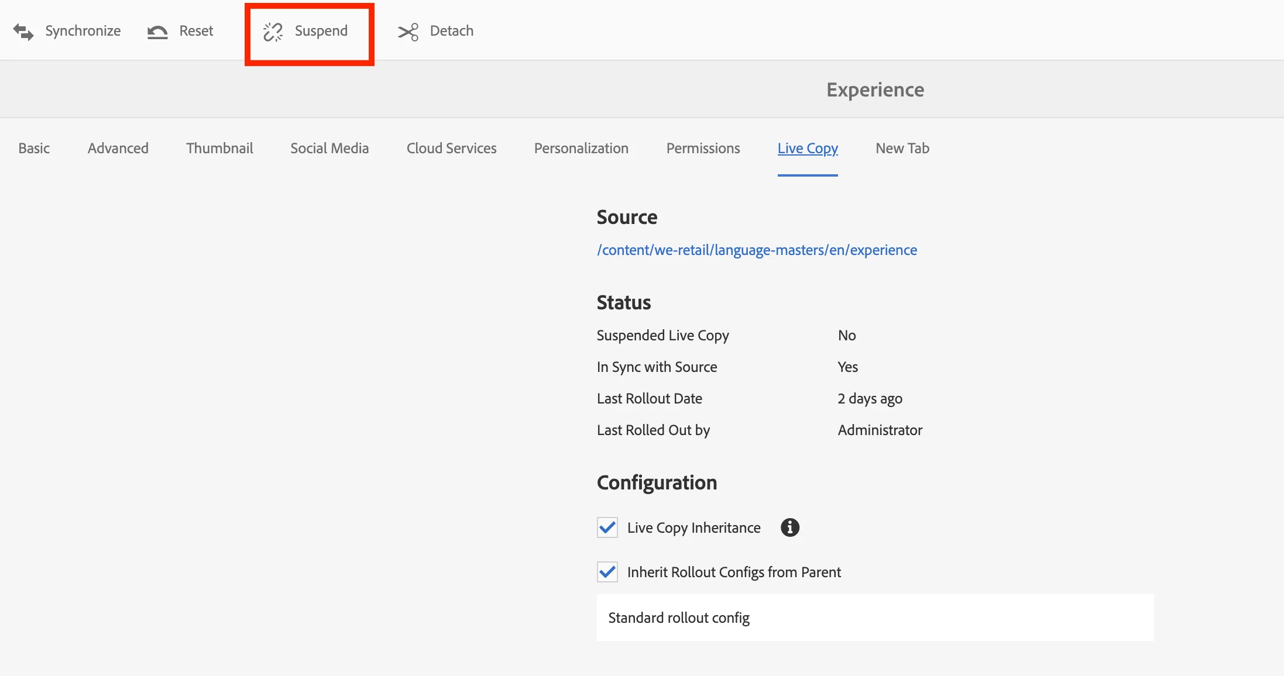The height and width of the screenshot is (676, 1284).
Task: View the Permissions tab
Action: (703, 149)
